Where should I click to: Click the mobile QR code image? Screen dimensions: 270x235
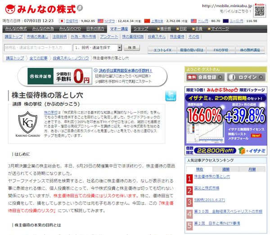[x=259, y=9]
